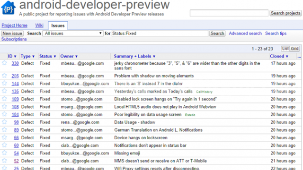Click the project home logo icon
The height and width of the screenshot is (170, 303).
tap(9, 8)
